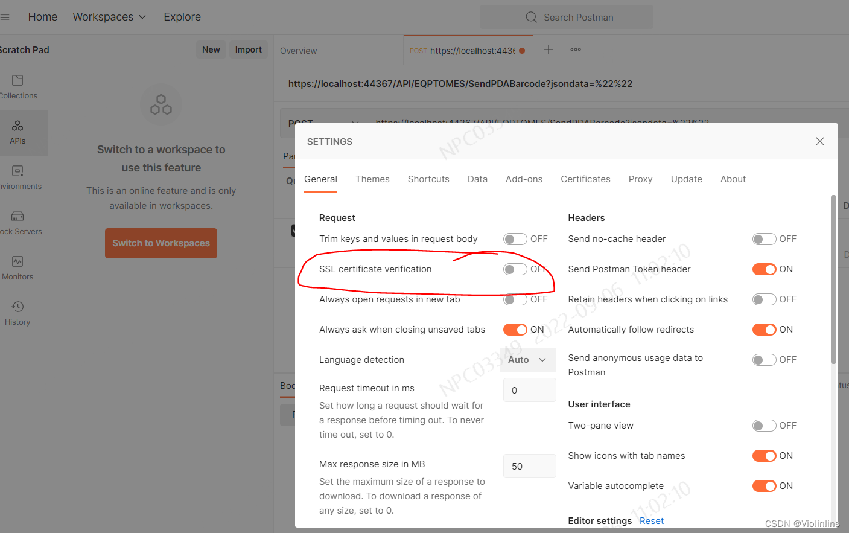Image resolution: width=849 pixels, height=533 pixels.
Task: Click the three-dot tab options icon
Action: [x=575, y=49]
